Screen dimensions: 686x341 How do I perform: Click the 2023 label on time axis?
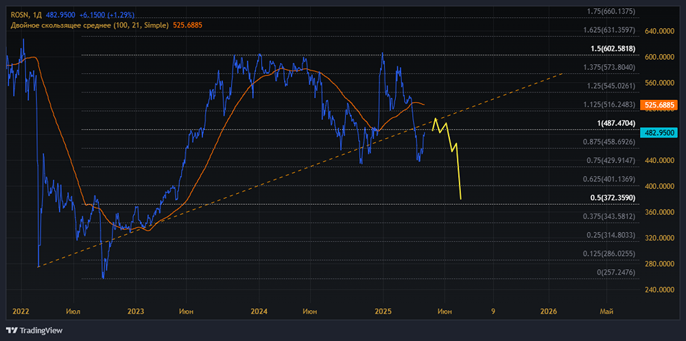tap(136, 312)
